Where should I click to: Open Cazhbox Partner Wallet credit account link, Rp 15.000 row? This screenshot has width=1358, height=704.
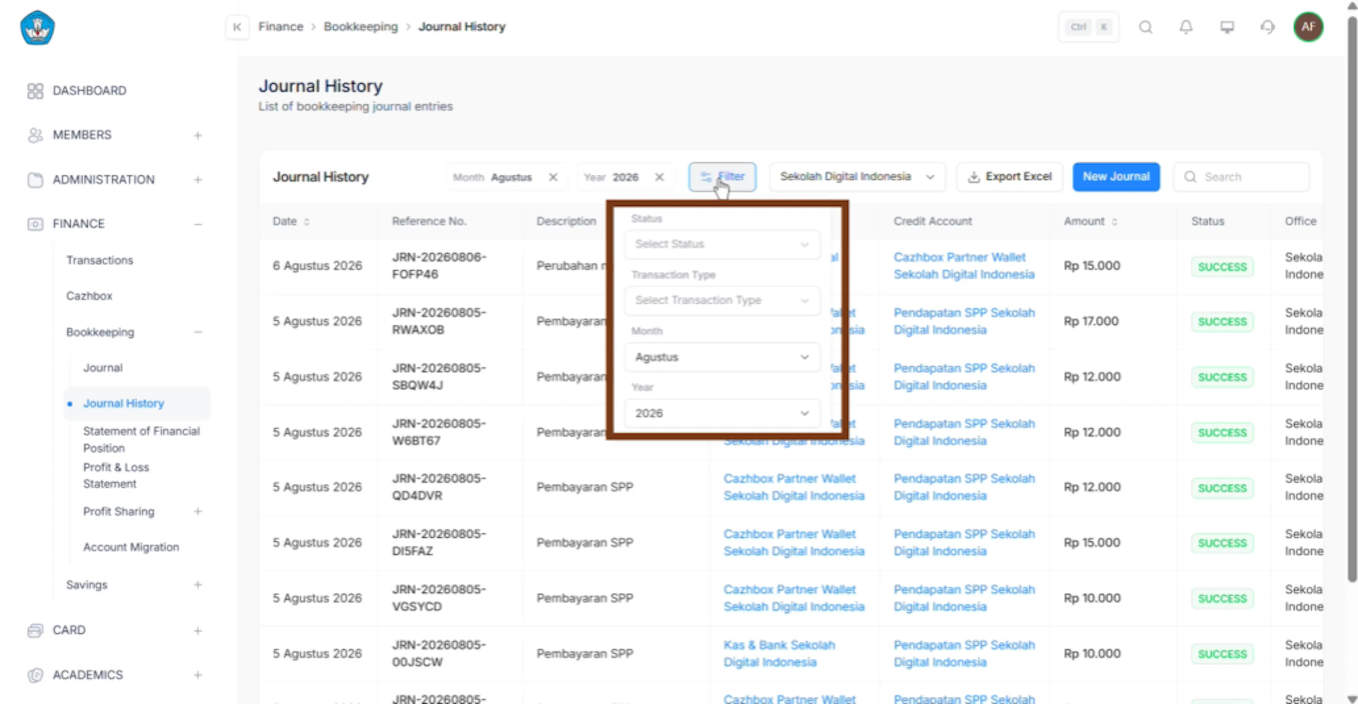(964, 266)
